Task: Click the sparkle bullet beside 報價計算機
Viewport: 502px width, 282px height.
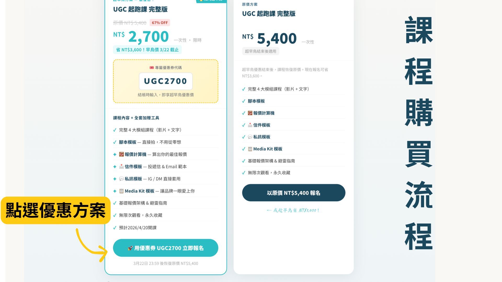Action: [115, 154]
